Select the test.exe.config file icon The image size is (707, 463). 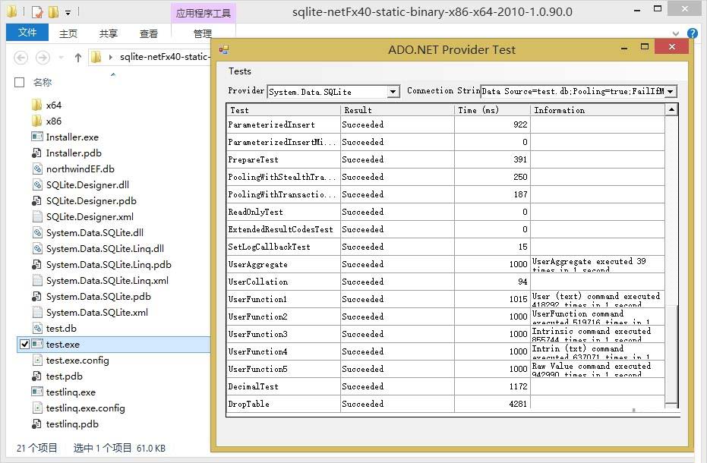pos(37,361)
